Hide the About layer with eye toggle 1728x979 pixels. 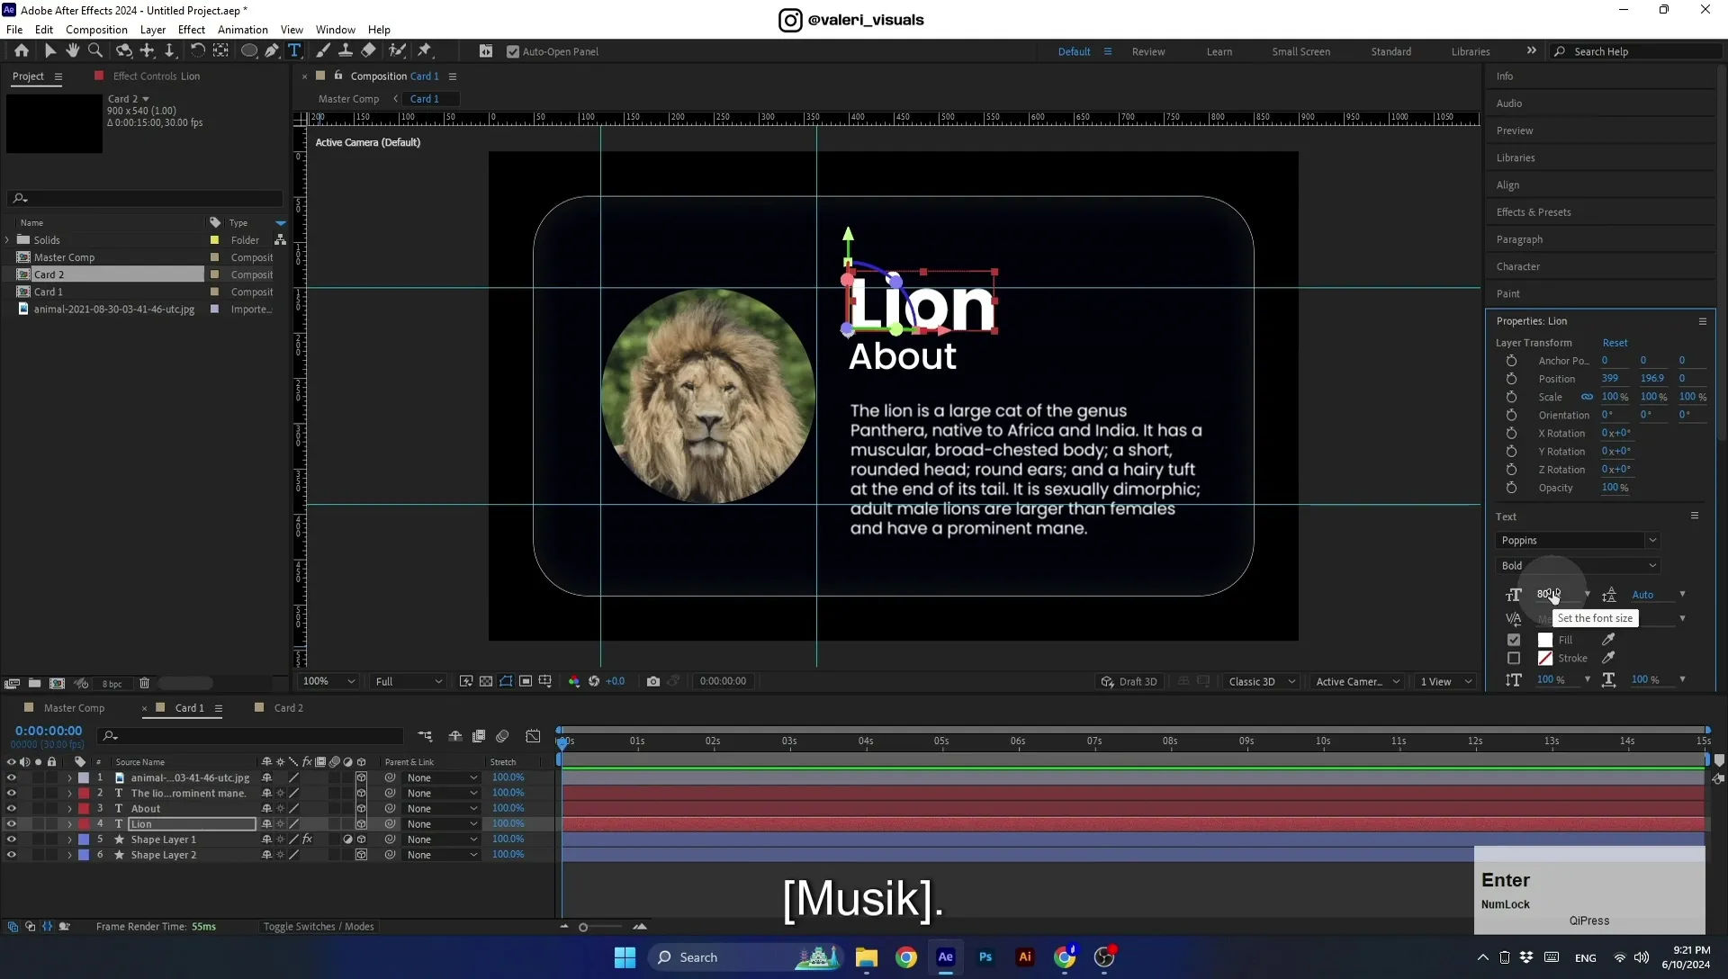point(12,809)
